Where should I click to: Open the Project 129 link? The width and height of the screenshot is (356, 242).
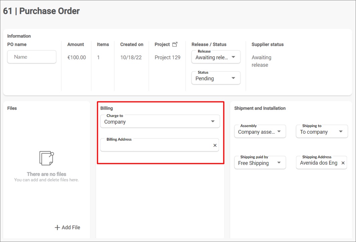click(x=167, y=57)
